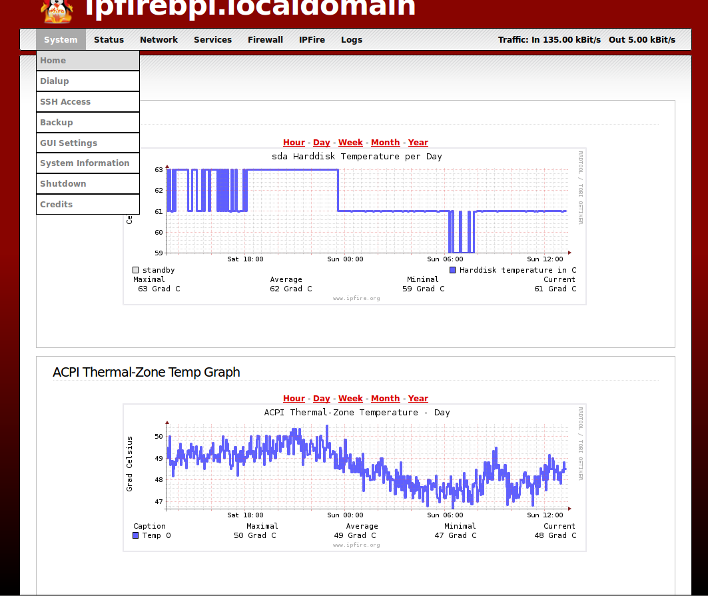The image size is (708, 596).
Task: Open SSH Access page
Action: tap(88, 102)
